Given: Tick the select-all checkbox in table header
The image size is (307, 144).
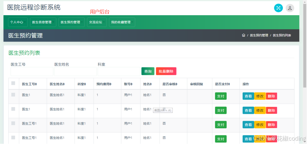Looking at the screenshot, I should (x=13, y=83).
